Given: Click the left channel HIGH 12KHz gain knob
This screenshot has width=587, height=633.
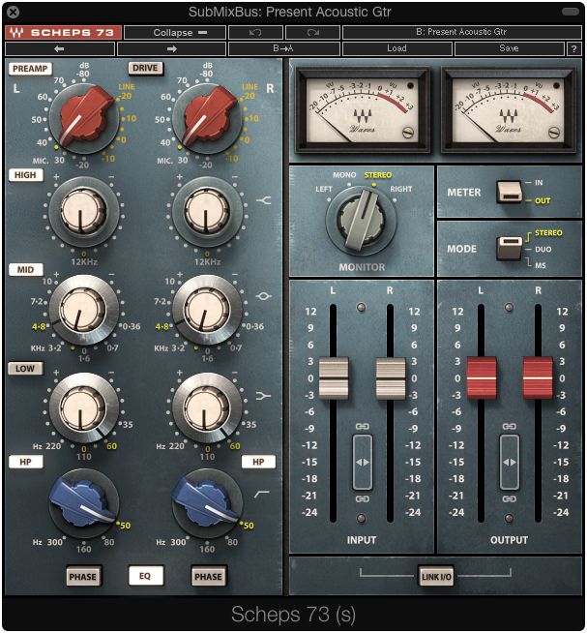Looking at the screenshot, I should 84,212.
